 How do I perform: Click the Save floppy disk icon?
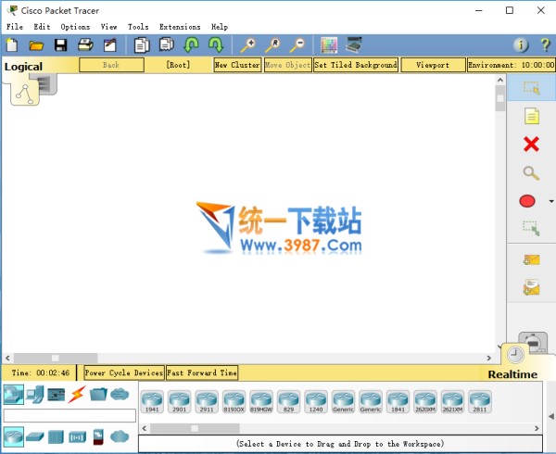(x=60, y=44)
